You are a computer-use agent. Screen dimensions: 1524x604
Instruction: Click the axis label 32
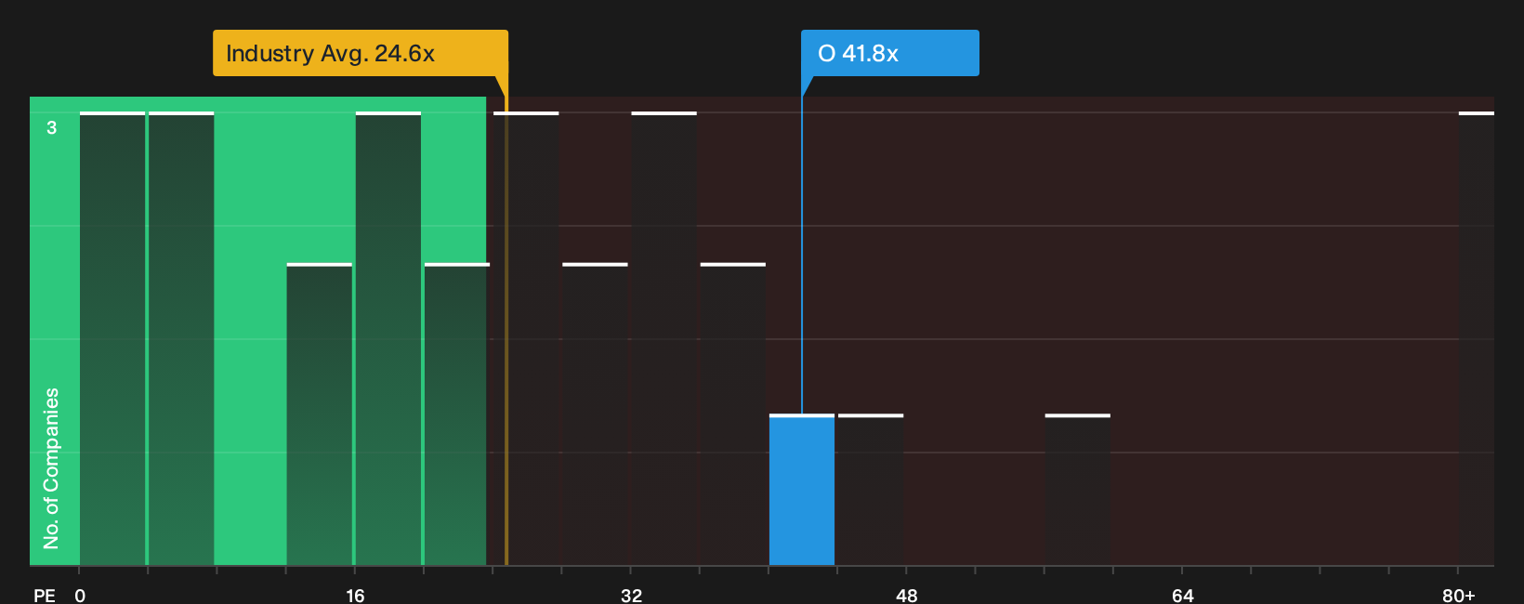(x=631, y=595)
